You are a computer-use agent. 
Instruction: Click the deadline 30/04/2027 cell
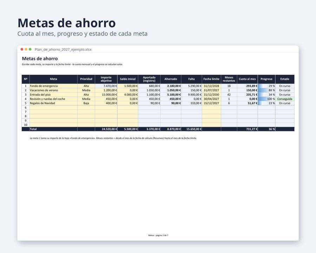click(211, 99)
